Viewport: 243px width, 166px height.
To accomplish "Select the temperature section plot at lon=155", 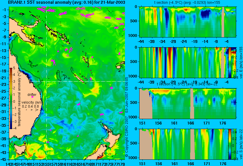I will (x=188, y=22).
